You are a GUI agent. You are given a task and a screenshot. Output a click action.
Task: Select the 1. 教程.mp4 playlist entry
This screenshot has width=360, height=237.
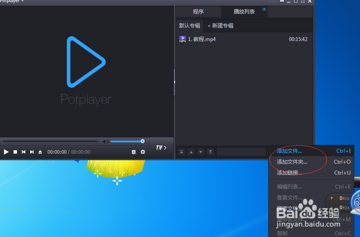tap(244, 39)
